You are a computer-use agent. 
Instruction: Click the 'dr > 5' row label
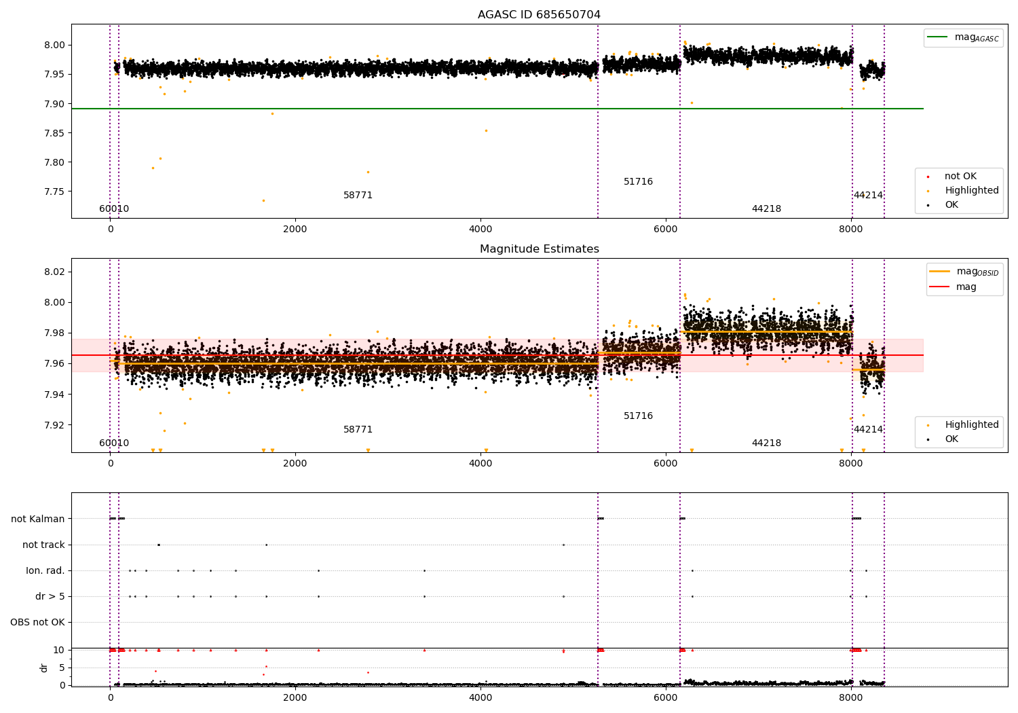point(50,596)
